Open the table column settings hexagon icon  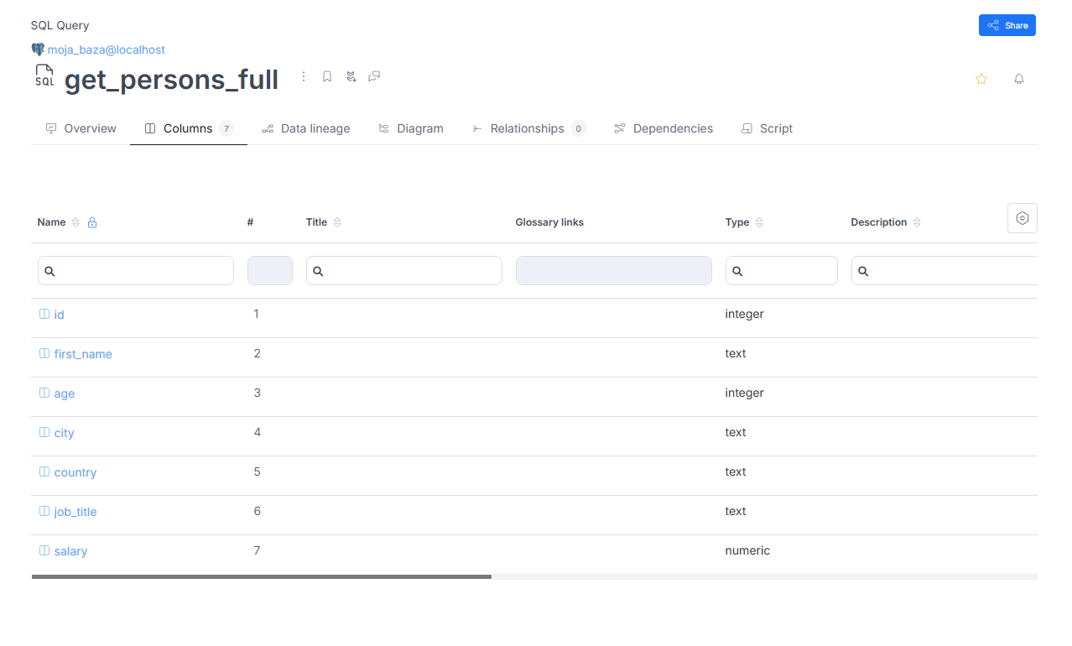(1022, 218)
